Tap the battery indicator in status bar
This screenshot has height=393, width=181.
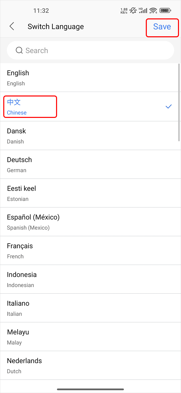[165, 11]
